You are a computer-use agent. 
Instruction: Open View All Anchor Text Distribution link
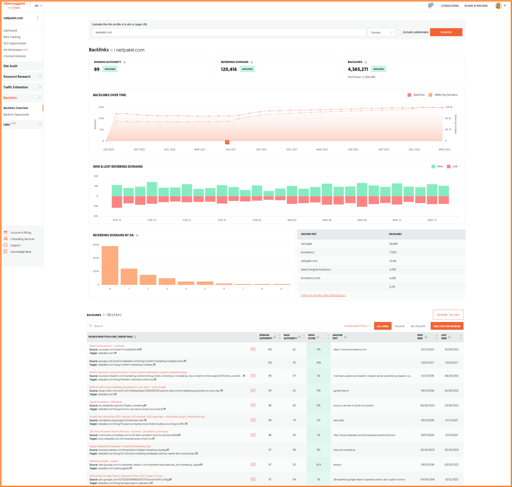[x=323, y=295]
